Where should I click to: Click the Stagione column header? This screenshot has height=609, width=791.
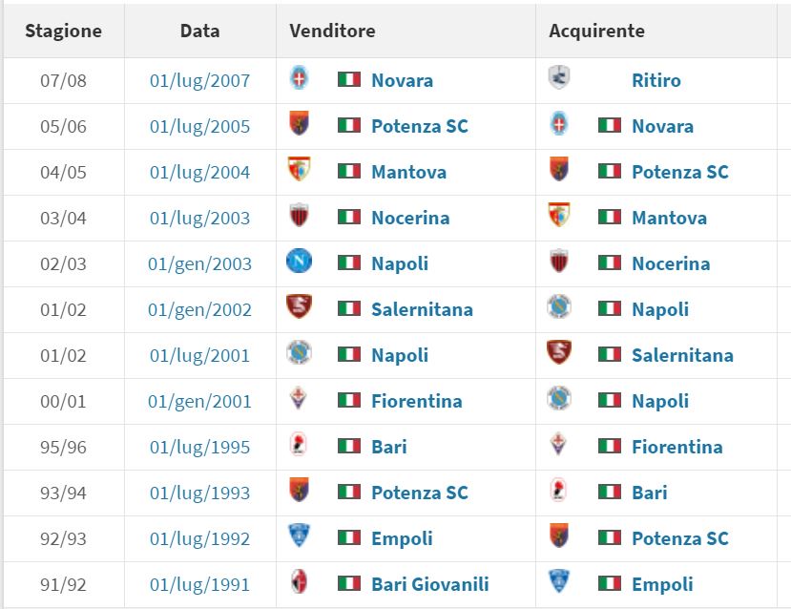63,31
